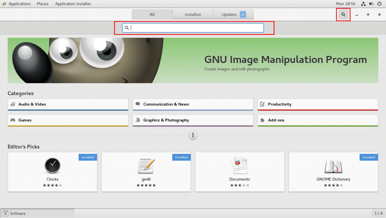This screenshot has height=218, width=386.
Task: Toggle the search magnifier button in header
Action: pyautogui.click(x=343, y=15)
